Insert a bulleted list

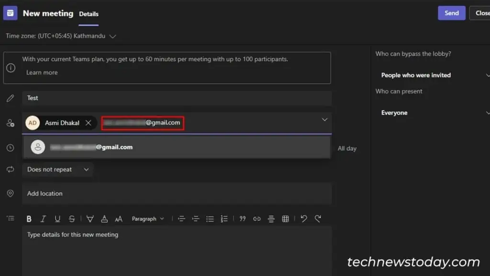coord(210,218)
